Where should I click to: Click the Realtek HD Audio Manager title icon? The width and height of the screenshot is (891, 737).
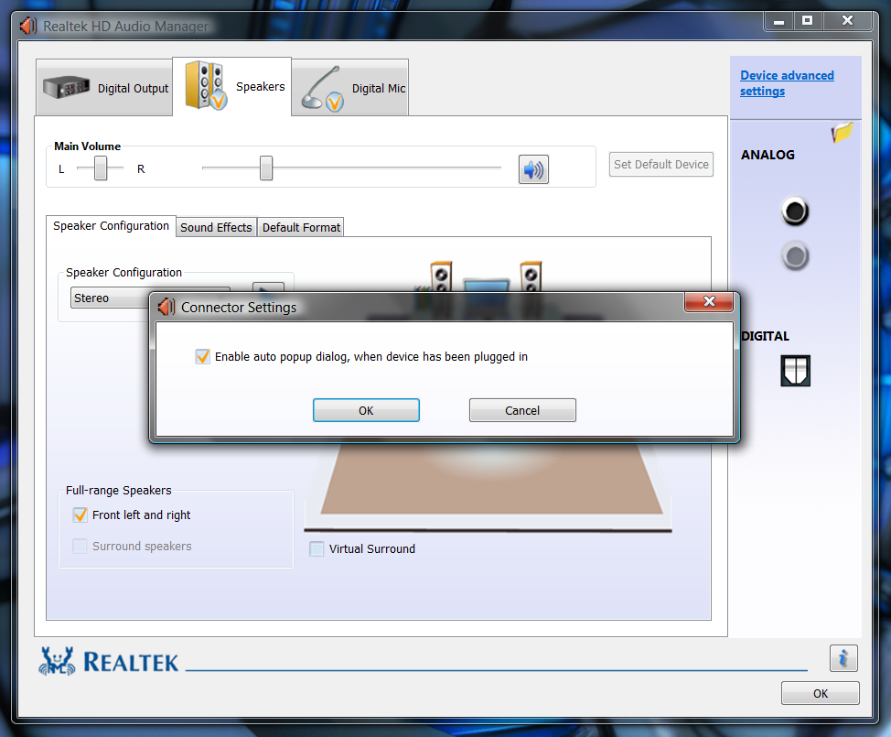[x=27, y=27]
